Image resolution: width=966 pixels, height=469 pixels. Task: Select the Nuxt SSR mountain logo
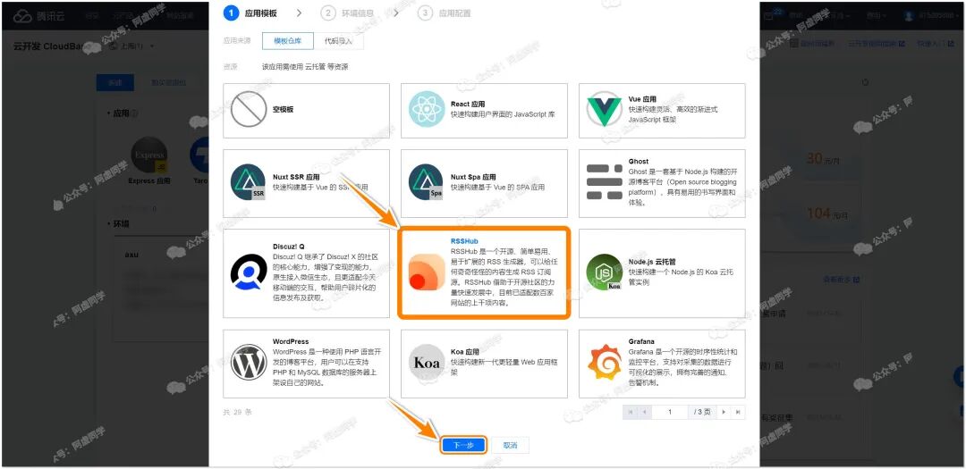coord(249,182)
